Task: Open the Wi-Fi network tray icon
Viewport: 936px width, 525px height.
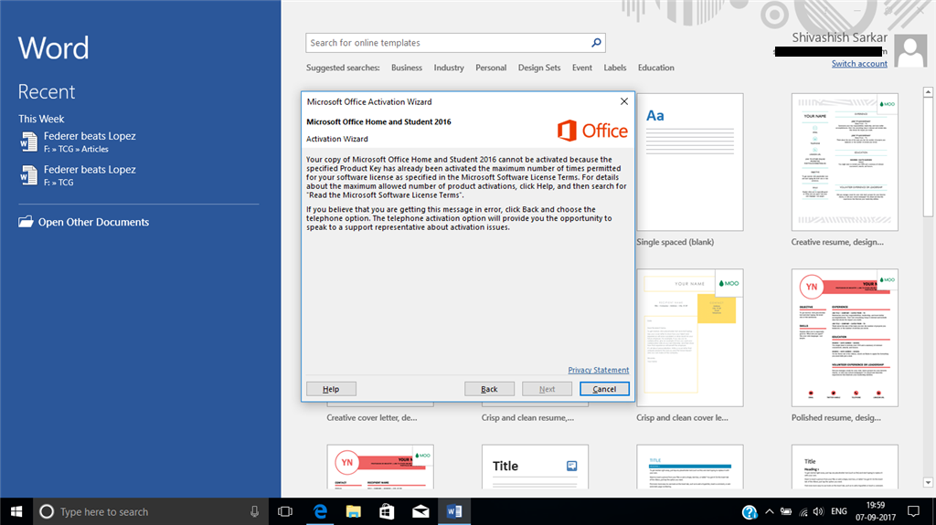Action: 803,511
